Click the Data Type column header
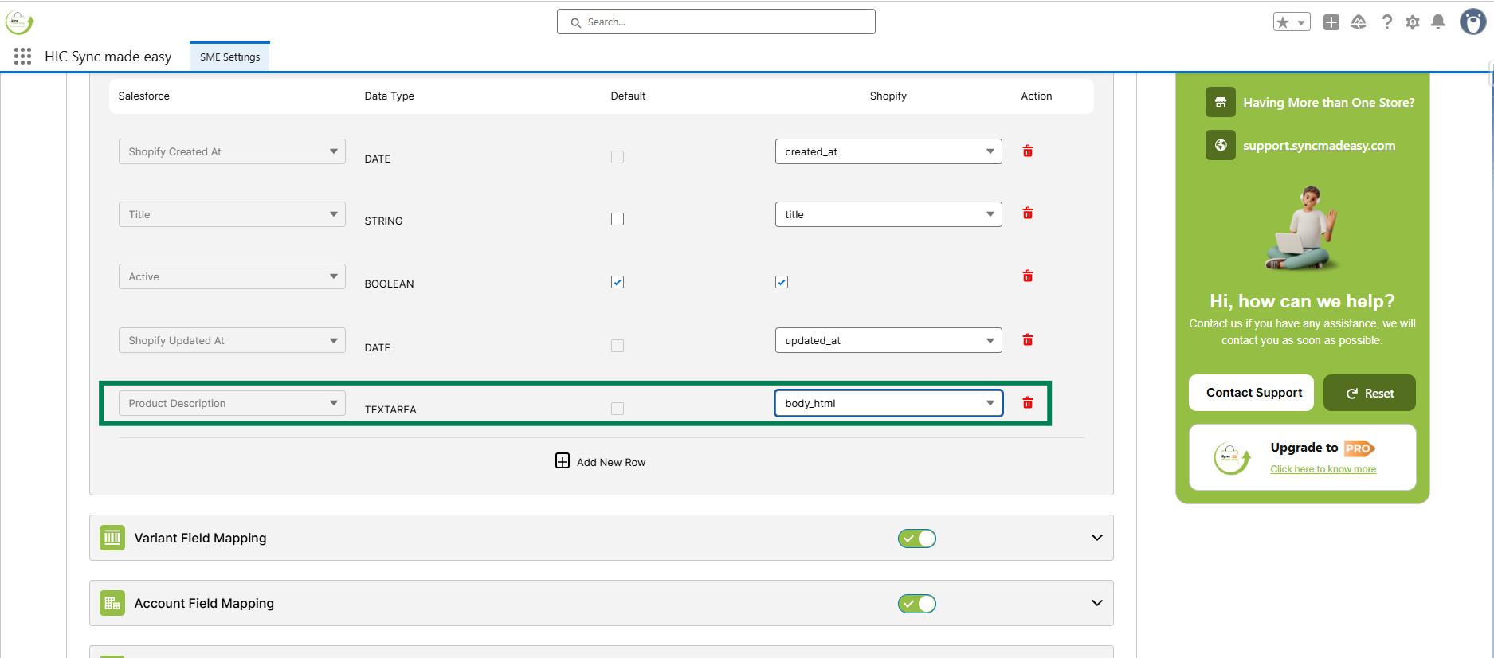The width and height of the screenshot is (1494, 658). pos(390,96)
